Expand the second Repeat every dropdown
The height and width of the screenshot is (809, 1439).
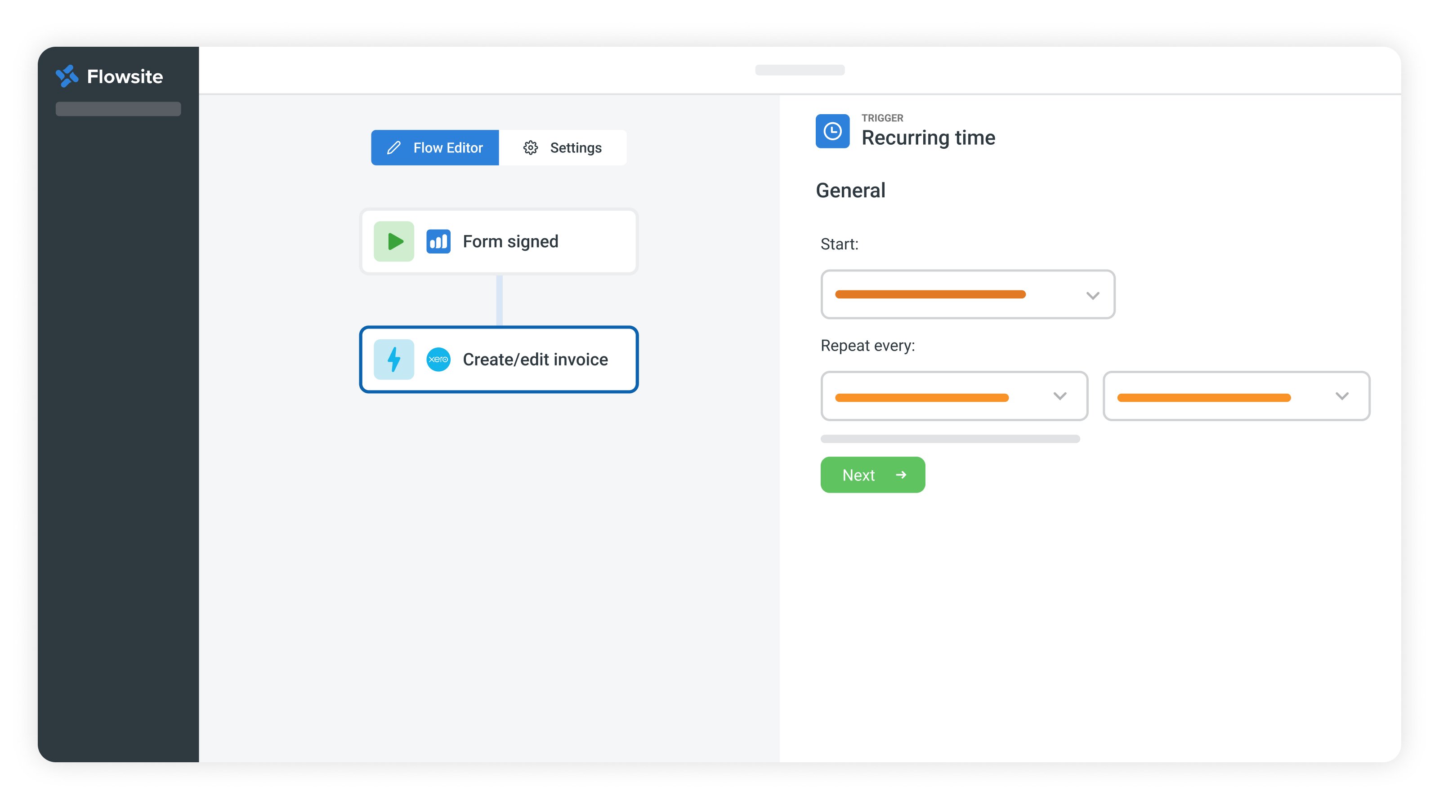pos(1342,396)
